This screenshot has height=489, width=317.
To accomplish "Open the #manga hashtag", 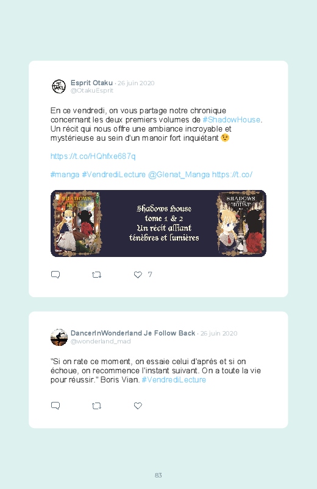I will [x=65, y=175].
